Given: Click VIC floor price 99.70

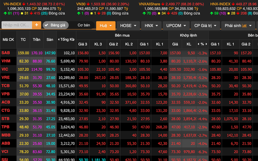Looking at the screenshot, I should pos(50,69).
